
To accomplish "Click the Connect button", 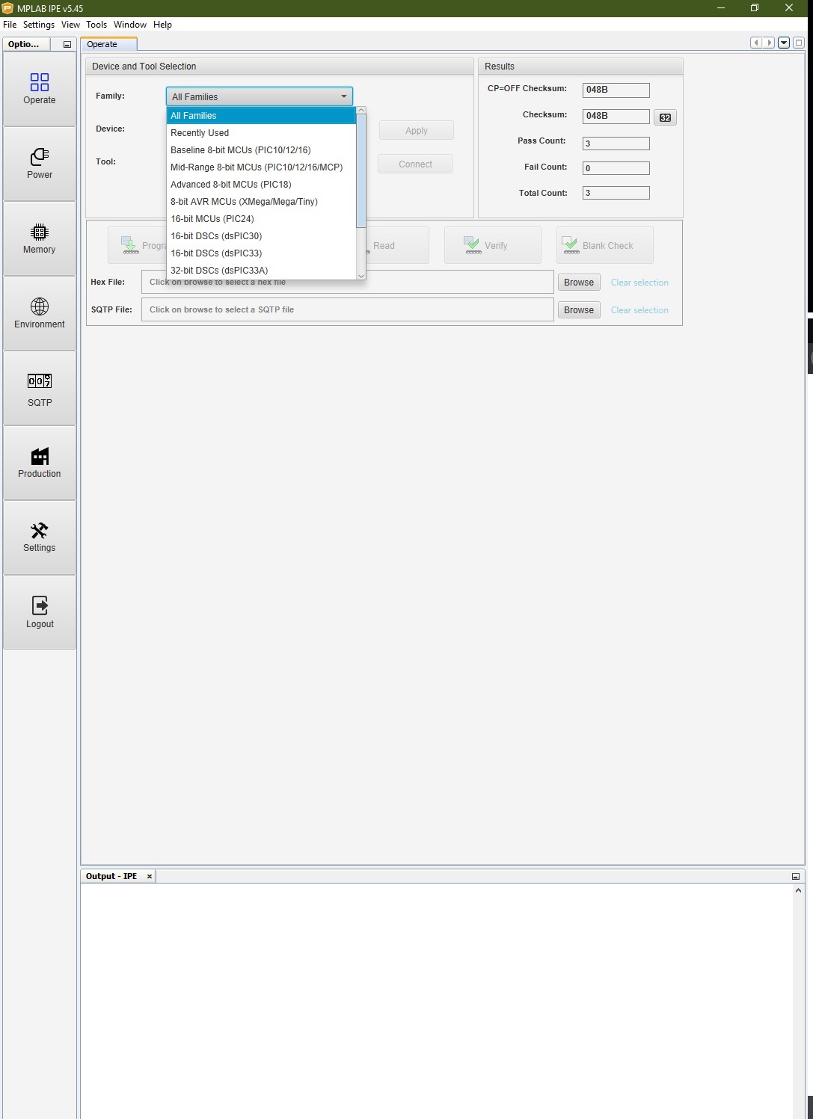I will 415,164.
